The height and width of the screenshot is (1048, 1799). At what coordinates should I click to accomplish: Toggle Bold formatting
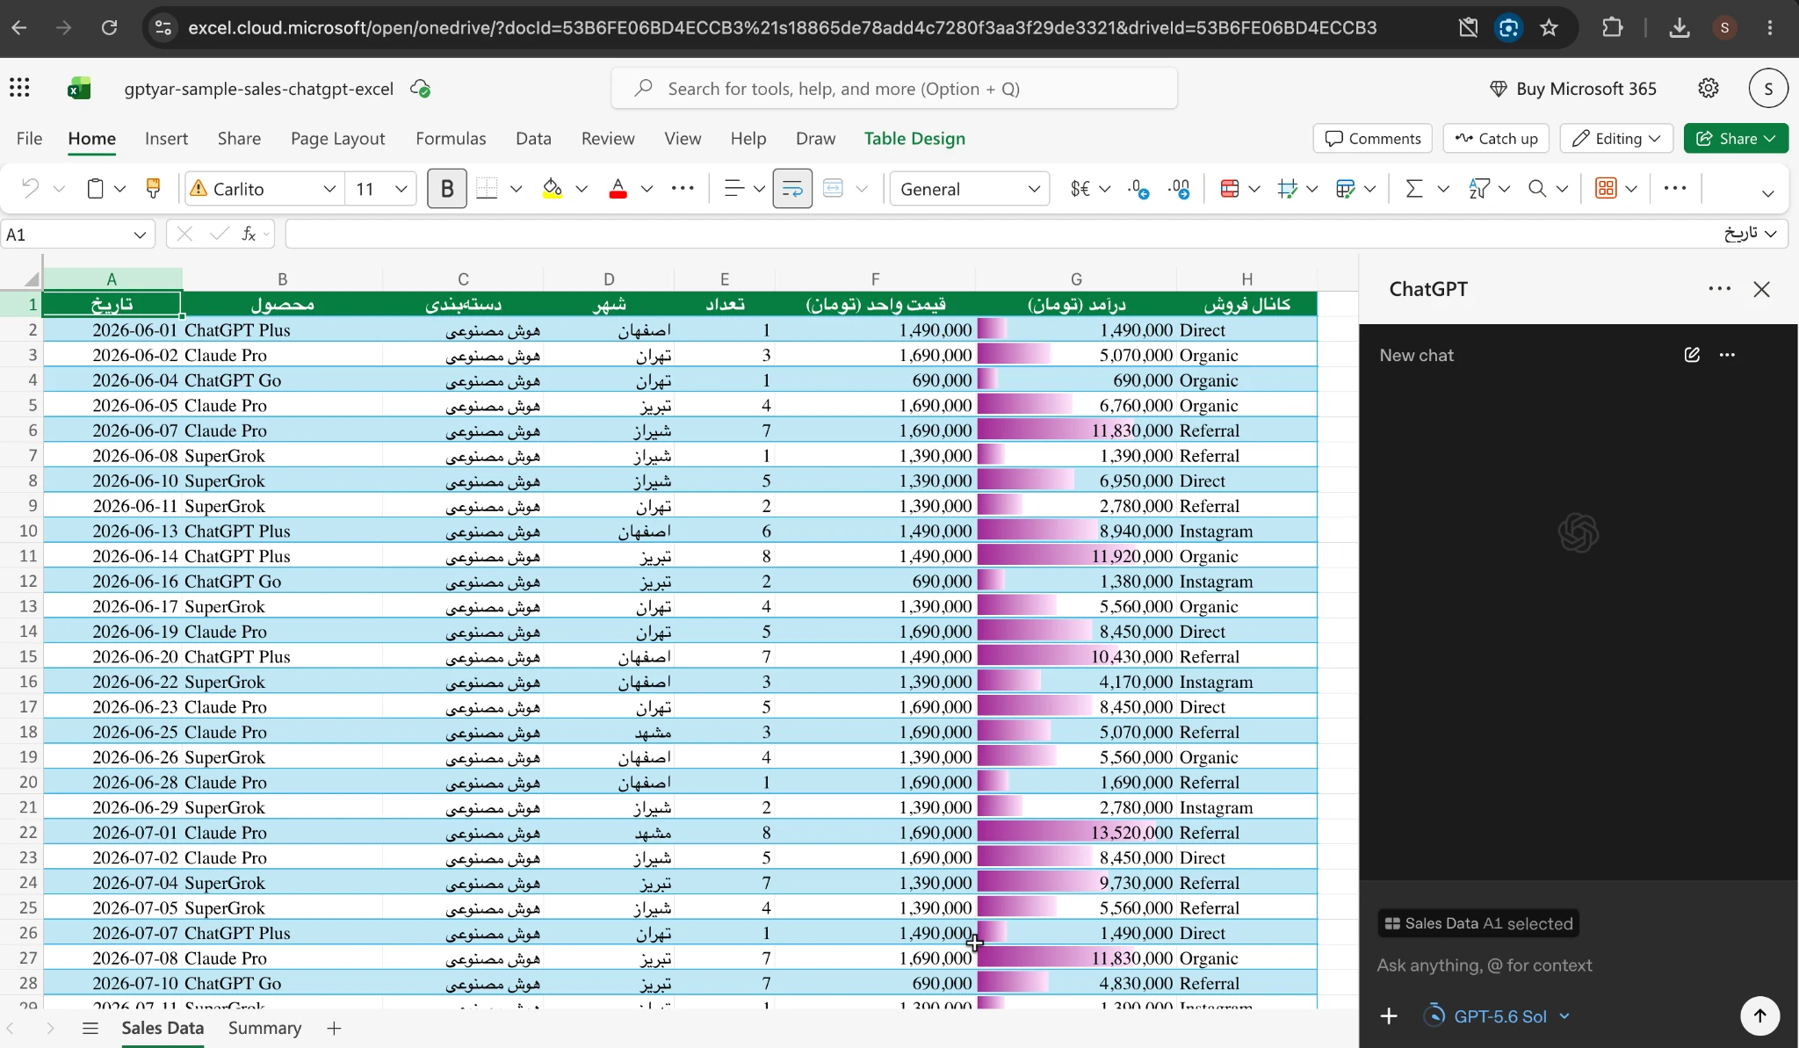446,189
